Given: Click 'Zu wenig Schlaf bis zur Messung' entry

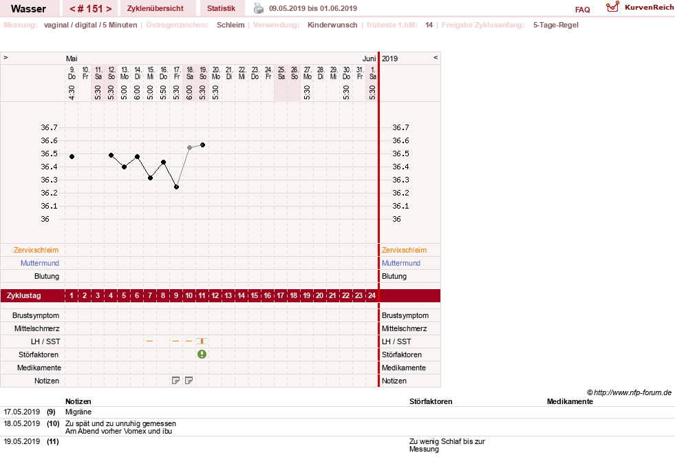Looking at the screenshot, I should 447,445.
